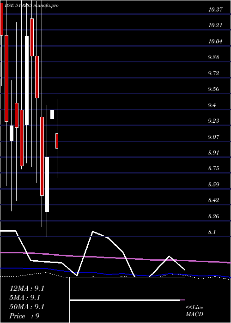This screenshot has height=323, width=231.
Task: Click the 9.07 price axis value
Action: [x=213, y=137]
